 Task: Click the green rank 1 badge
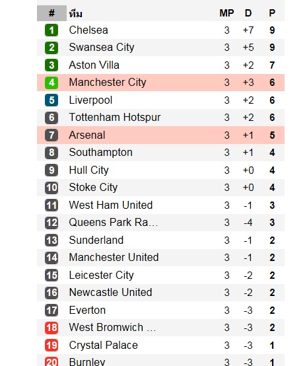(51, 30)
